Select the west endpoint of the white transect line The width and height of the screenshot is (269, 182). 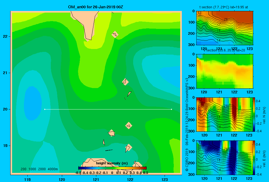[45, 109]
